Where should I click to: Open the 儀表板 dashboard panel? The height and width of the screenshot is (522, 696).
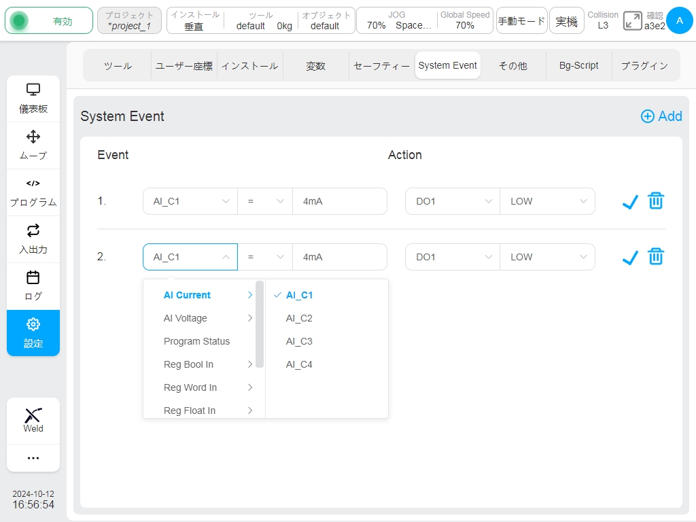(33, 99)
